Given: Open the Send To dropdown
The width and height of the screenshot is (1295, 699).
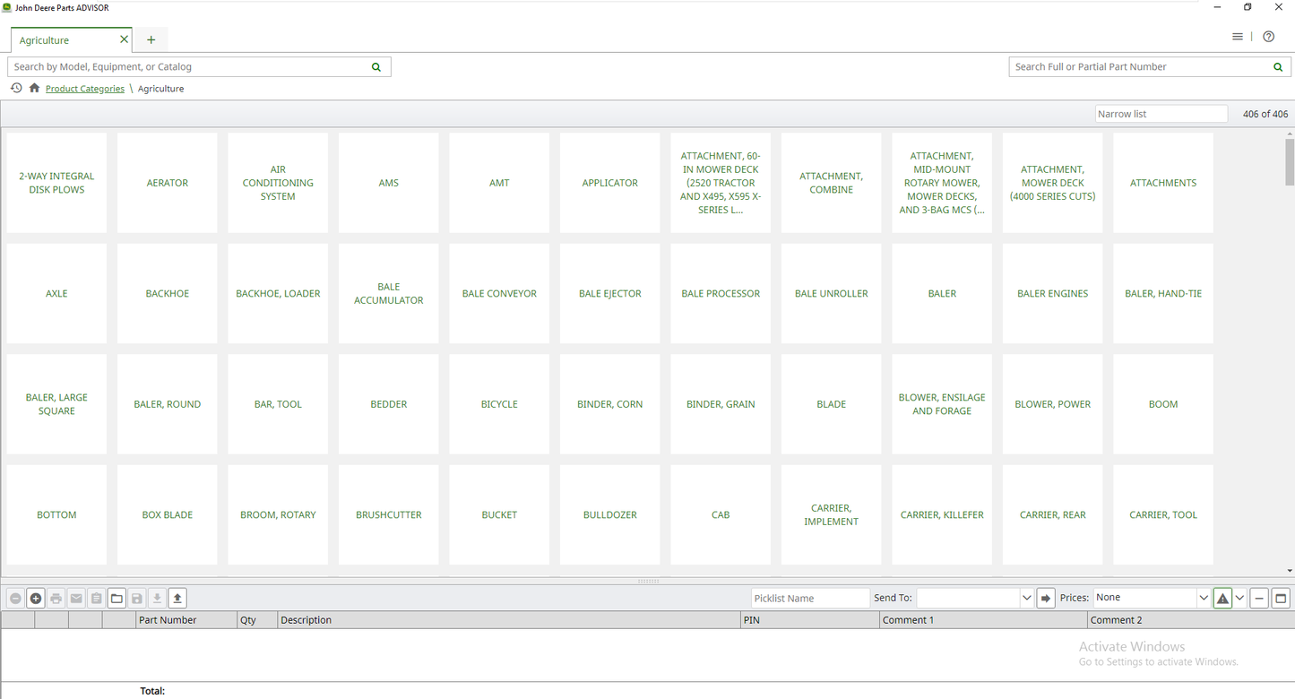Looking at the screenshot, I should coord(1026,598).
